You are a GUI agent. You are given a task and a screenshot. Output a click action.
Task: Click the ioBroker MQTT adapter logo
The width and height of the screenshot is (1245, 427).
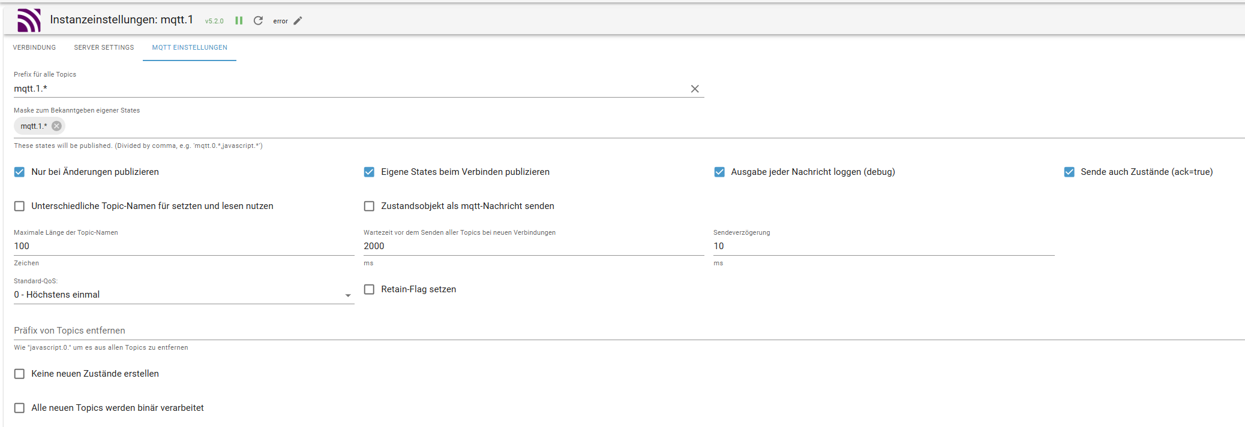point(29,20)
